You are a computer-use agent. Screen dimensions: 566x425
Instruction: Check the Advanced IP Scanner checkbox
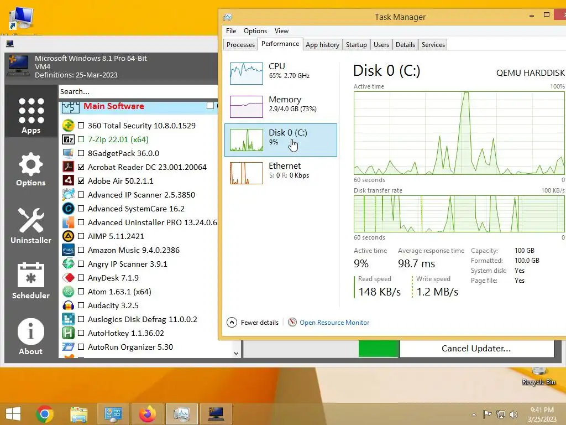coord(81,195)
